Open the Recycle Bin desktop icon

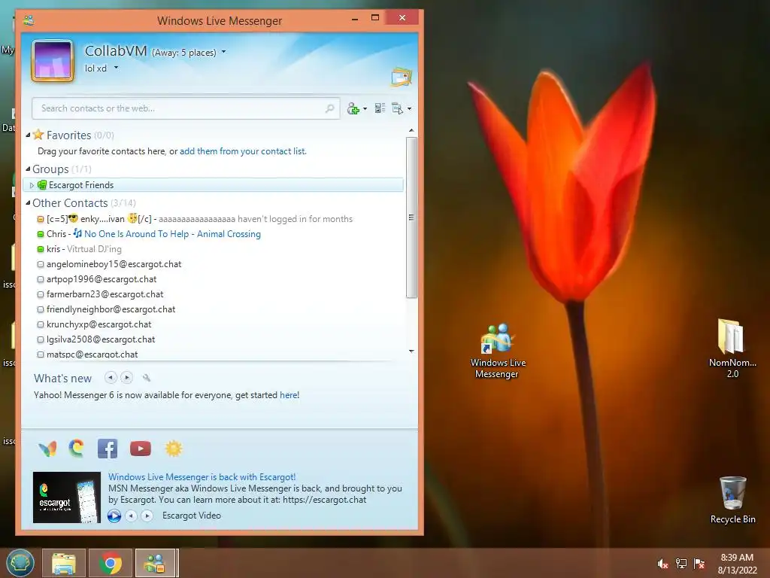[732, 500]
